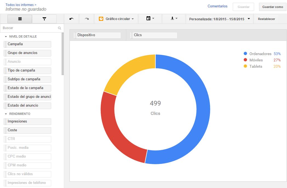Click the Móviles legend label
This screenshot has height=188, width=287.
pyautogui.click(x=256, y=60)
